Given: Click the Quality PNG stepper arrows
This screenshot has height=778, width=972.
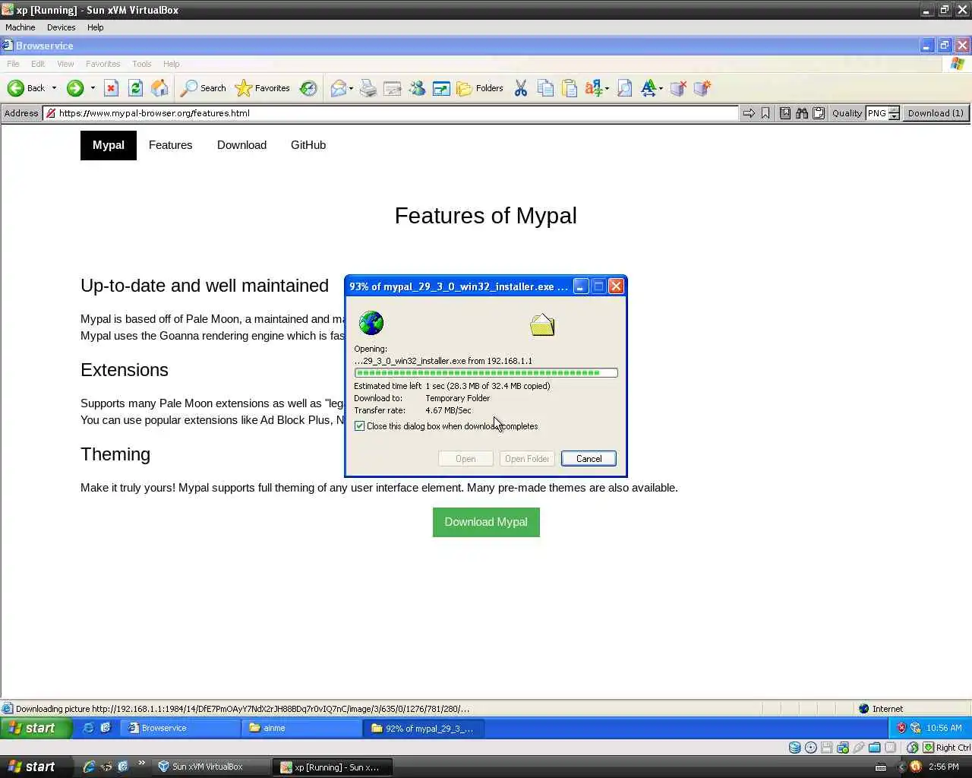Looking at the screenshot, I should 894,113.
